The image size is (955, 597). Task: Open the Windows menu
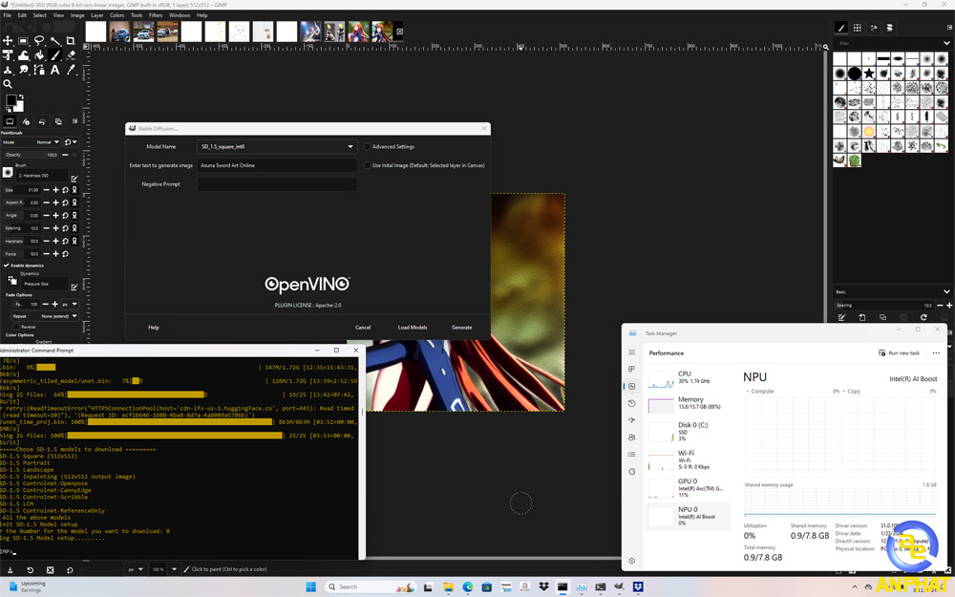[180, 15]
